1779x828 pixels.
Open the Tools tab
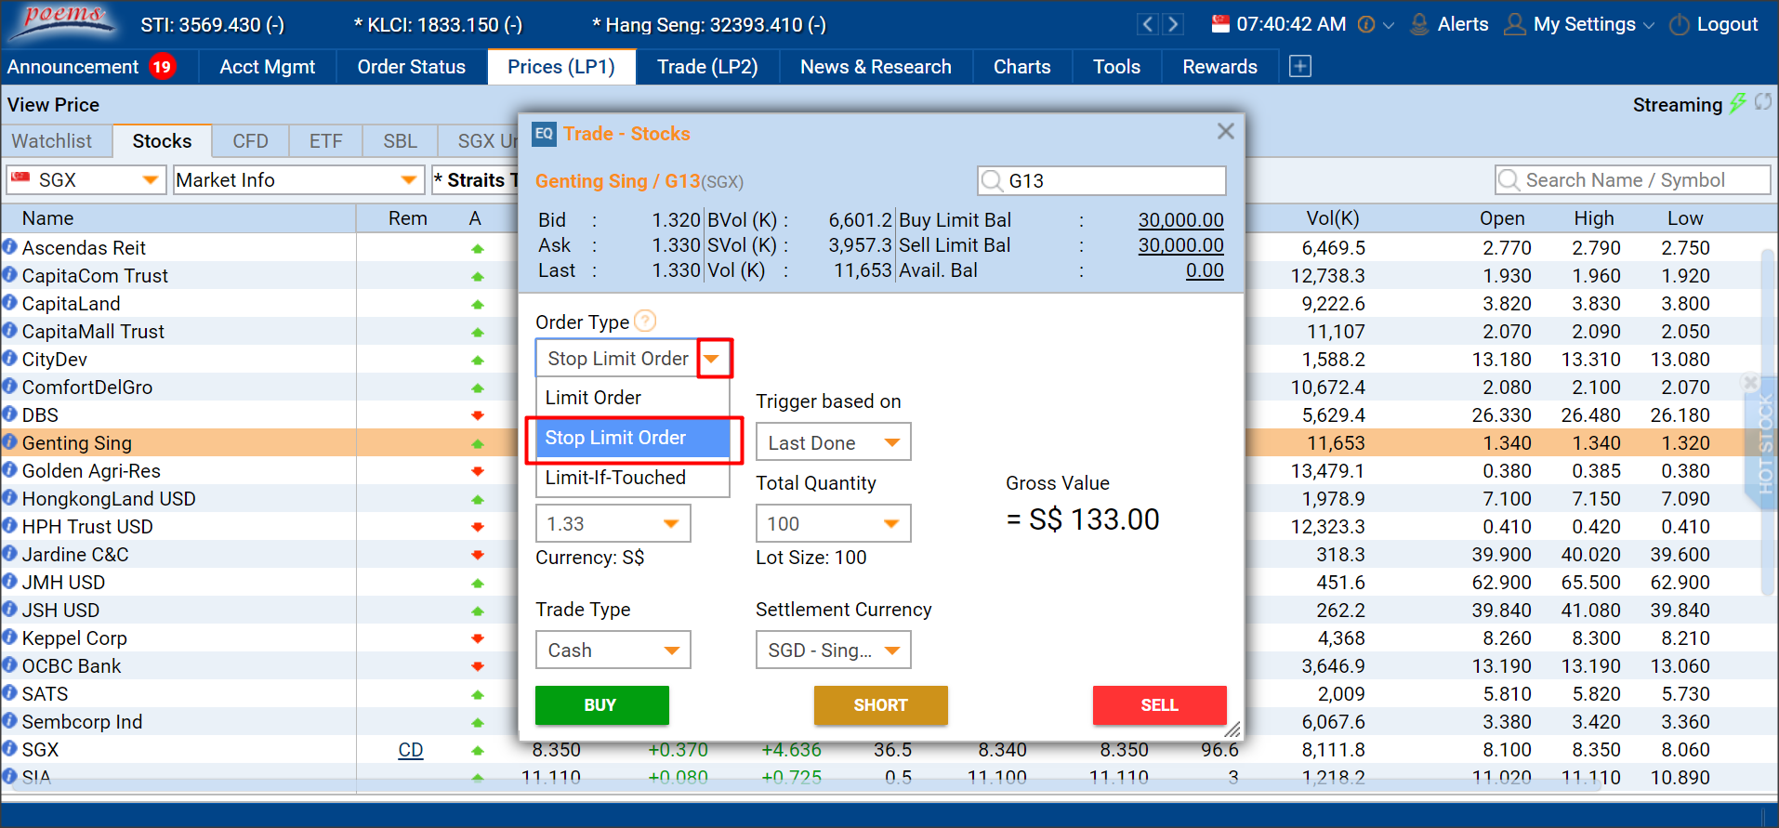1116,67
